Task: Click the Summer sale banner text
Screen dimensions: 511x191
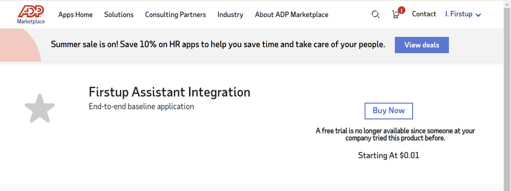Action: [x=218, y=45]
